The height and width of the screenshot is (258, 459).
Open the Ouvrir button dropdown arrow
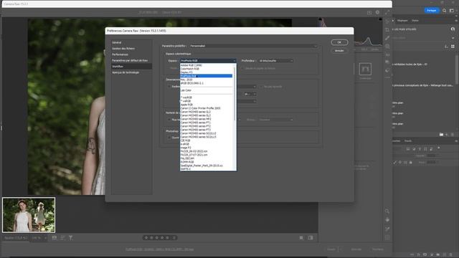click(x=340, y=249)
